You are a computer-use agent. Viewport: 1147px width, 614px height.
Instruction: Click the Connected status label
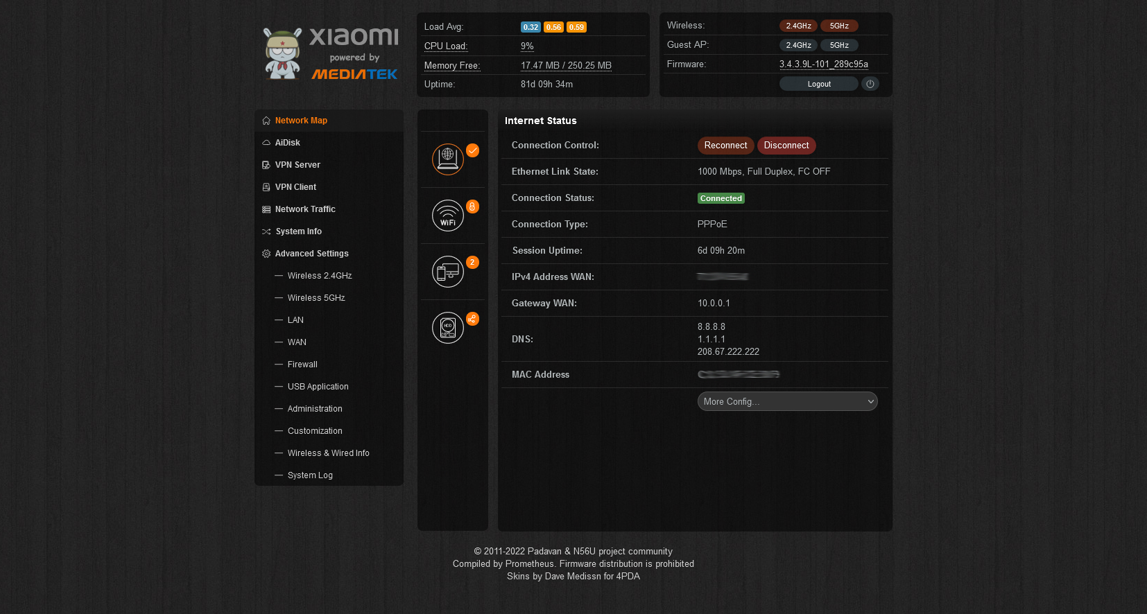click(721, 198)
